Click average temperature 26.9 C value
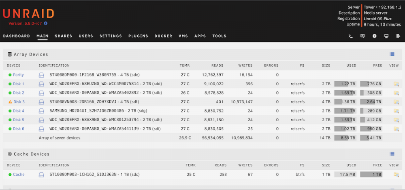The height and width of the screenshot is (190, 405). [x=185, y=138]
